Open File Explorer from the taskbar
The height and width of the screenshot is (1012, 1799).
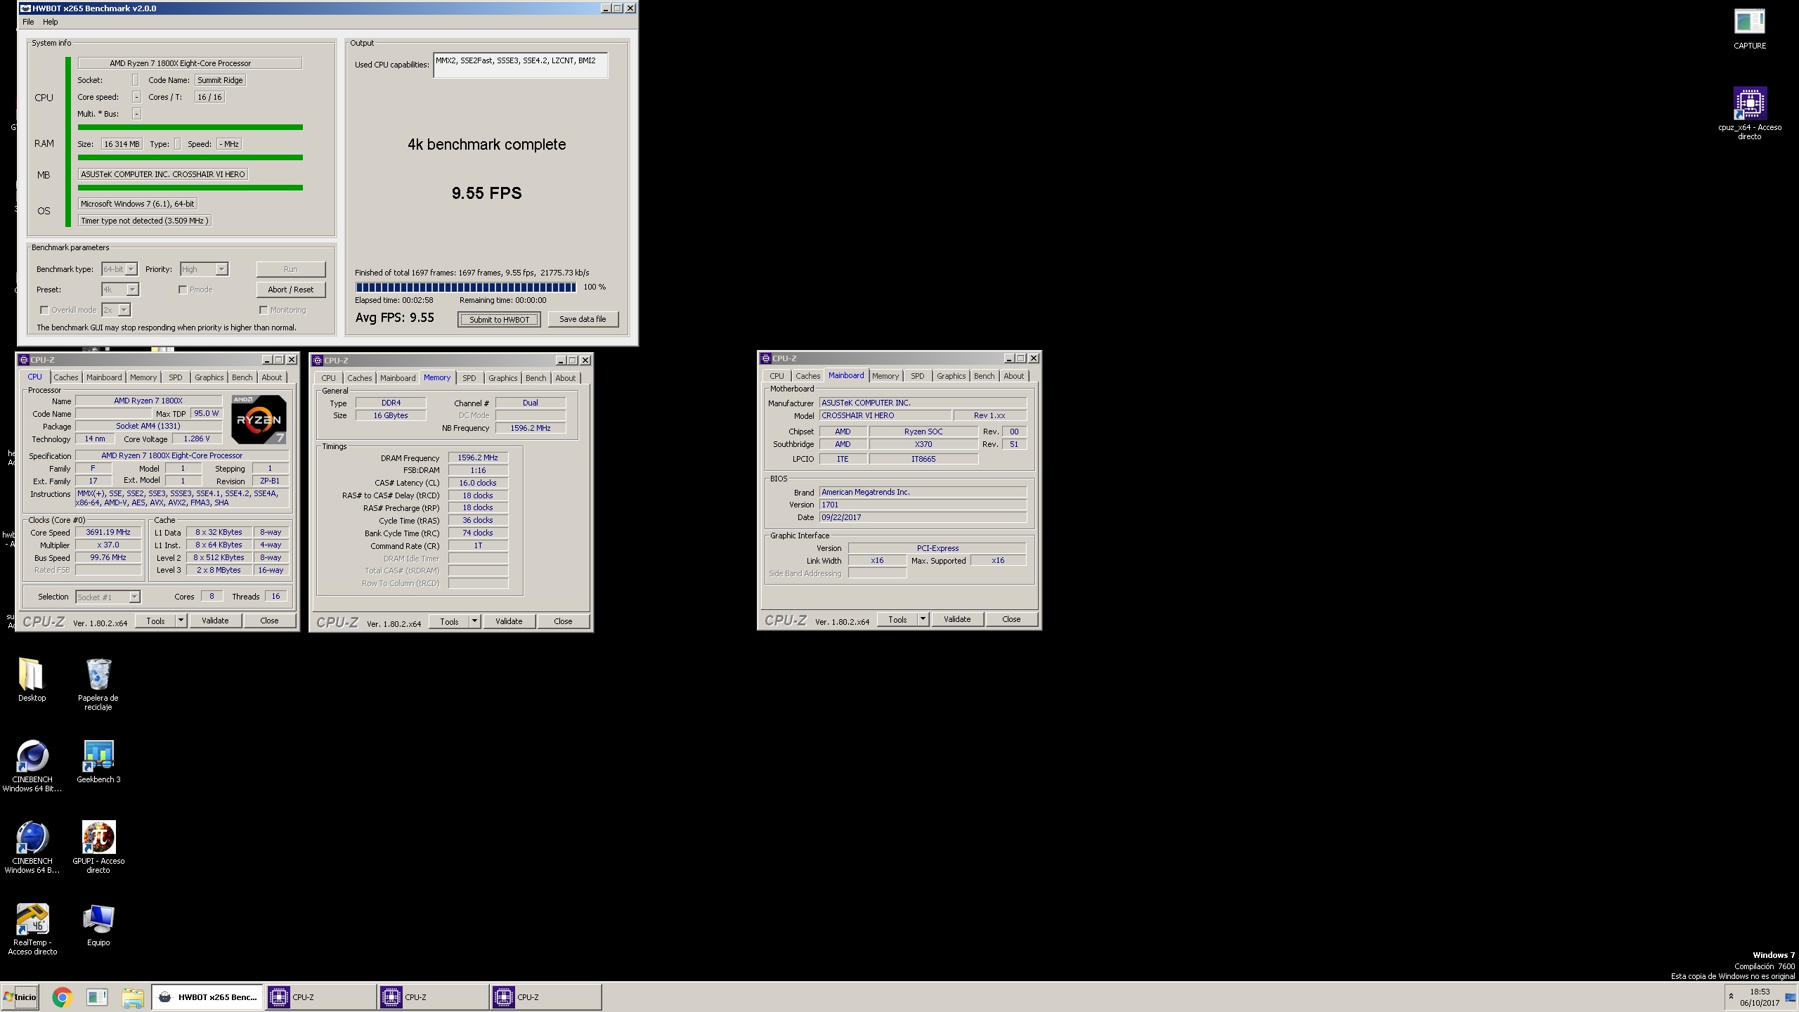[132, 997]
